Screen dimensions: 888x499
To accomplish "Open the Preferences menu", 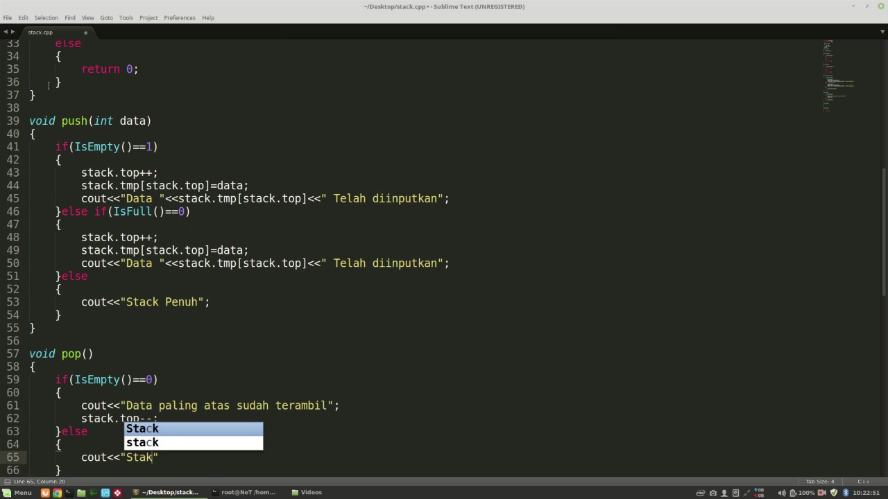I will (x=180, y=17).
